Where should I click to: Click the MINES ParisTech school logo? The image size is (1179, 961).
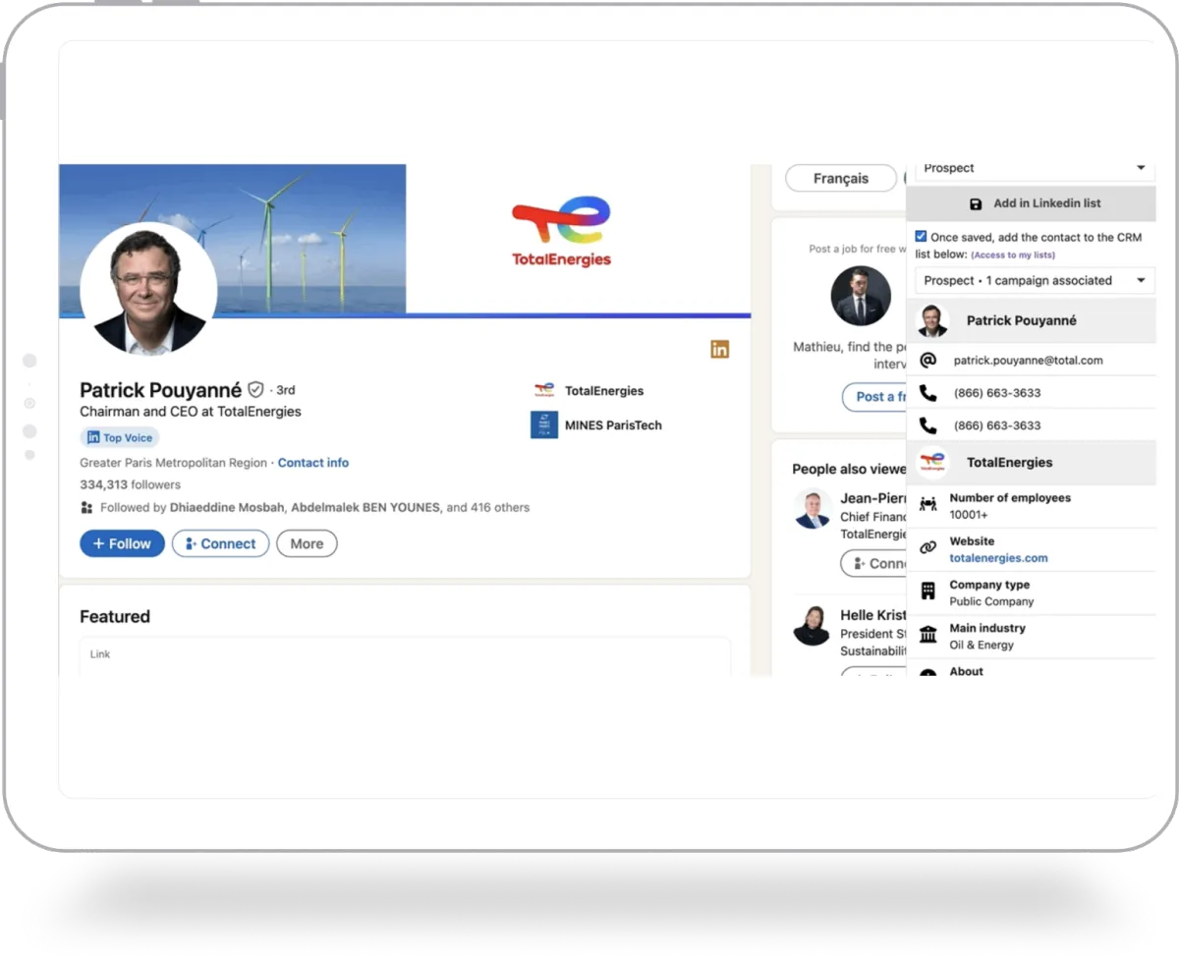pos(544,424)
